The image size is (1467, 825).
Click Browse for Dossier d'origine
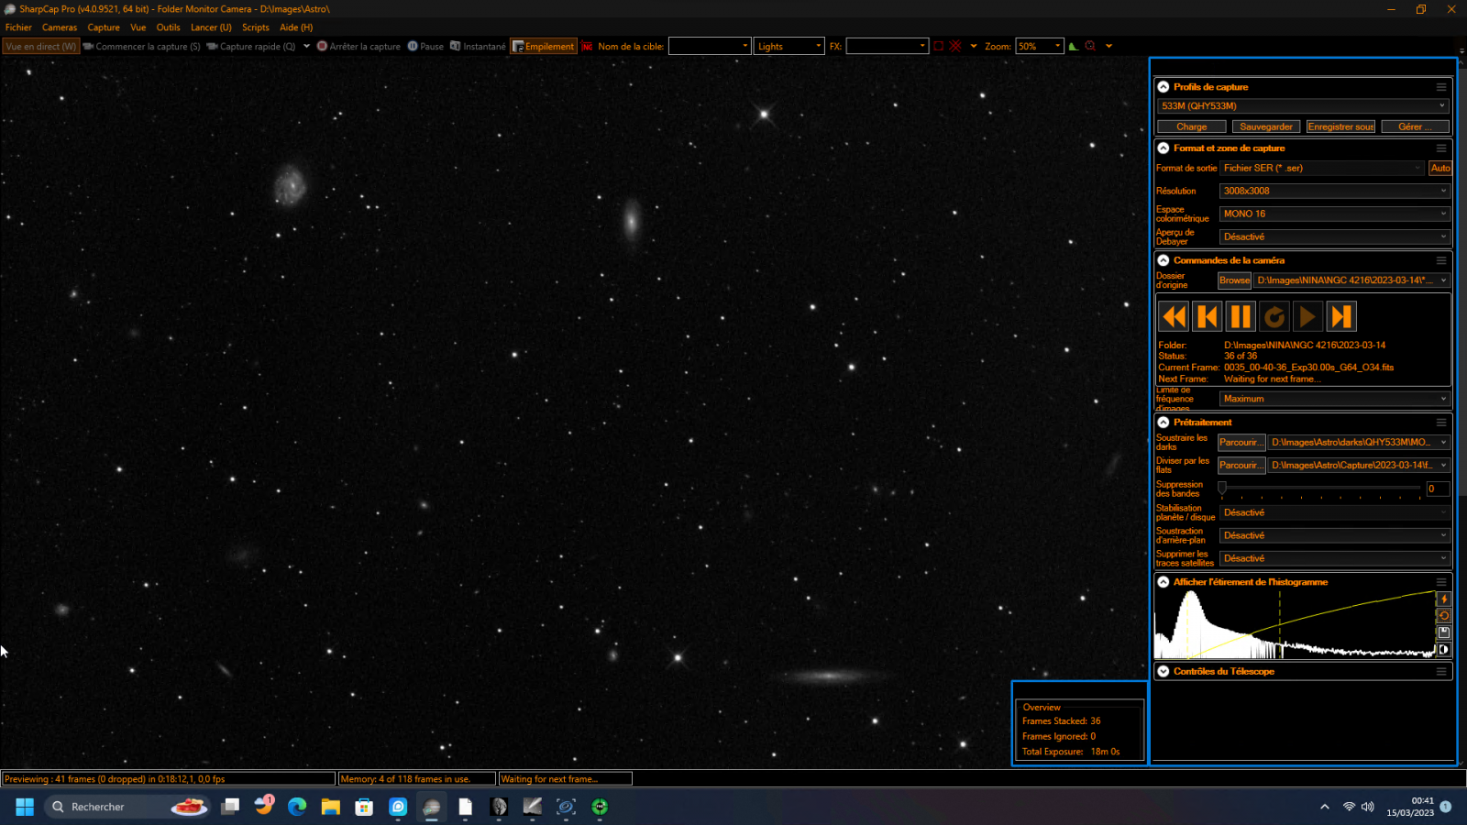click(1234, 280)
